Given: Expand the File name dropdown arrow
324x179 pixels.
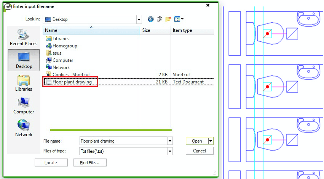Looking at the screenshot, I should [170, 141].
